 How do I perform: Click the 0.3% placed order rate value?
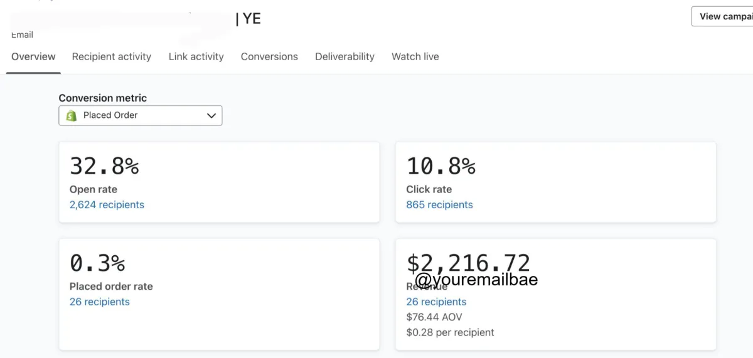97,263
